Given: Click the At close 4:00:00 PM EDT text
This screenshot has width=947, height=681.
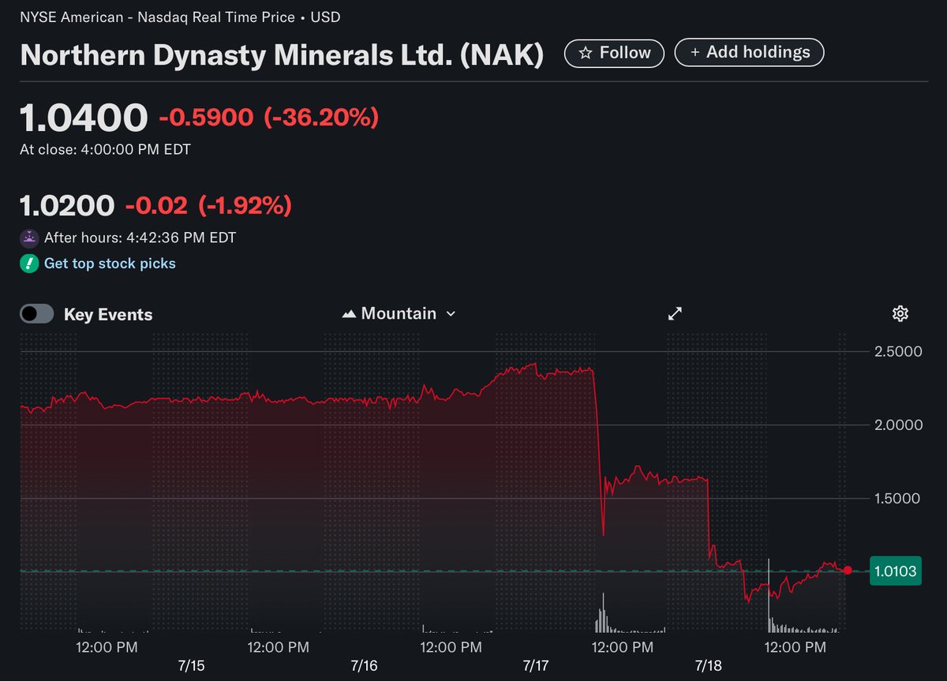Looking at the screenshot, I should [x=105, y=149].
